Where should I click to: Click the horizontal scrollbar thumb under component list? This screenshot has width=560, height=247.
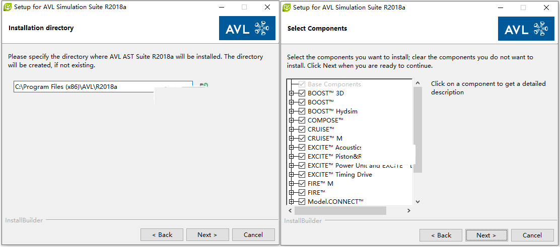(x=340, y=211)
